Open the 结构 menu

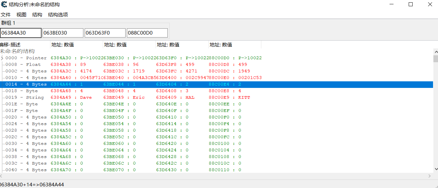point(37,15)
